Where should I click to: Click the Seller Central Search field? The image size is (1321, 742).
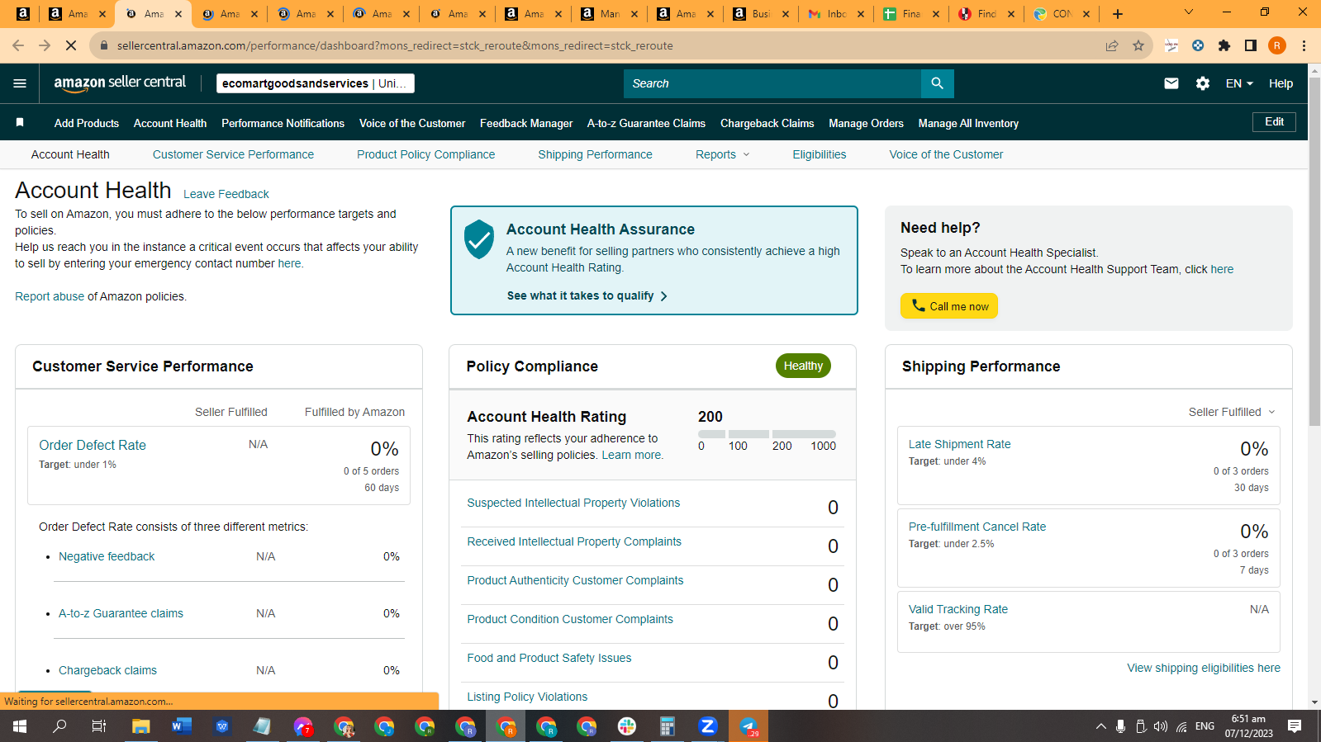point(772,83)
